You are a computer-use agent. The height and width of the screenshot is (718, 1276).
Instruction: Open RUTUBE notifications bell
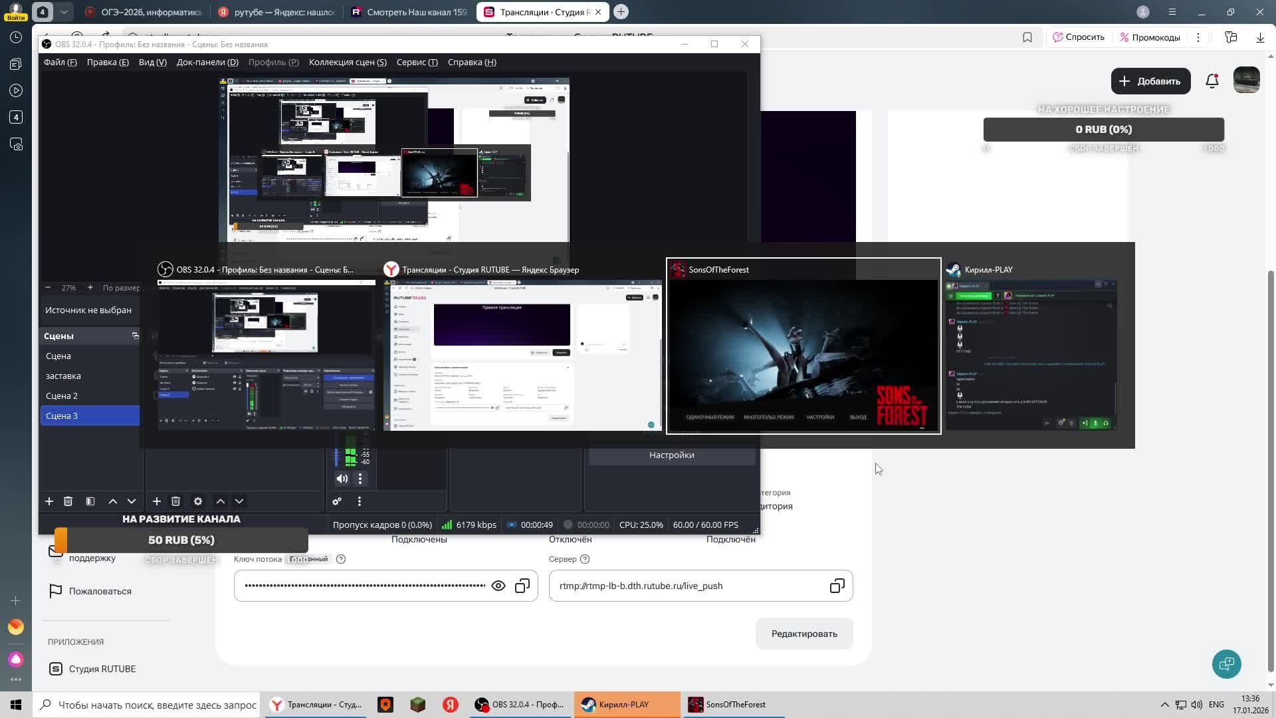1212,81
